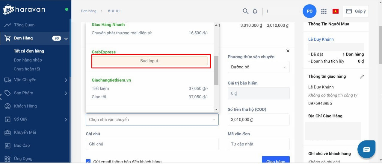Click the Ứng Dụng apps icon
Viewport: 382px width, 164px height.
pos(8,159)
